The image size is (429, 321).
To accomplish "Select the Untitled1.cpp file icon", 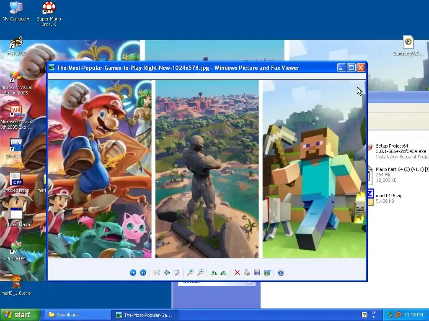I will pyautogui.click(x=16, y=183).
